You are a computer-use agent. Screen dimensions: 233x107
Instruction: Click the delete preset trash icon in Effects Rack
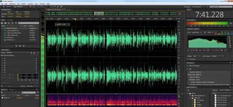click(x=34, y=53)
